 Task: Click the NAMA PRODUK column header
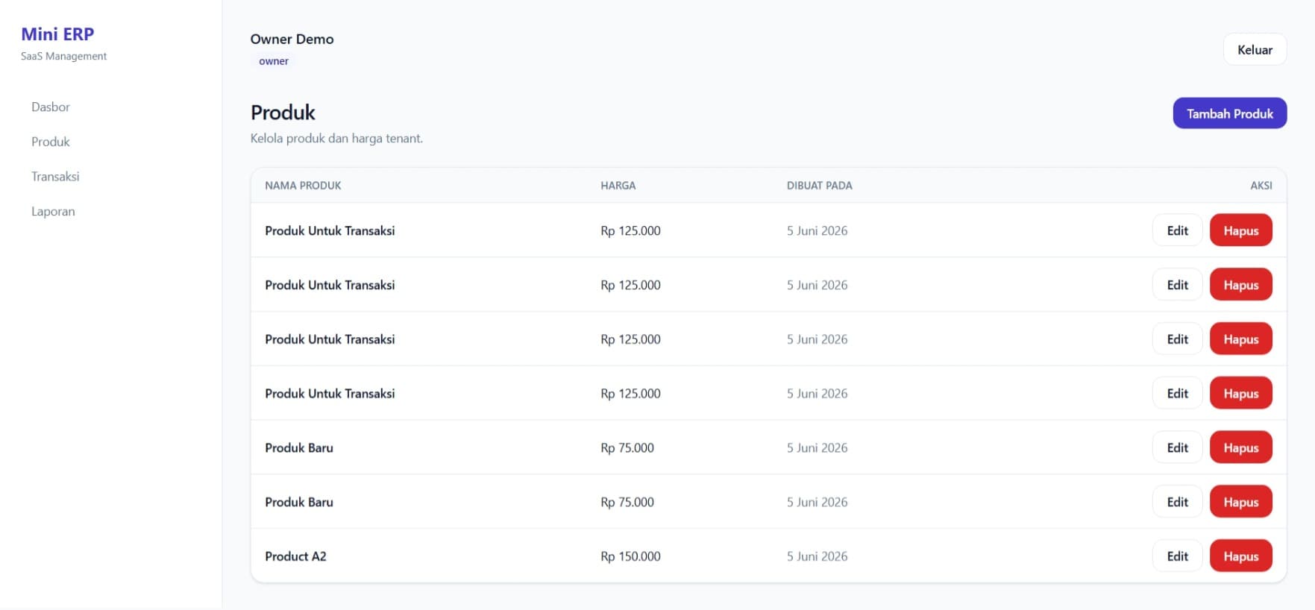click(303, 186)
